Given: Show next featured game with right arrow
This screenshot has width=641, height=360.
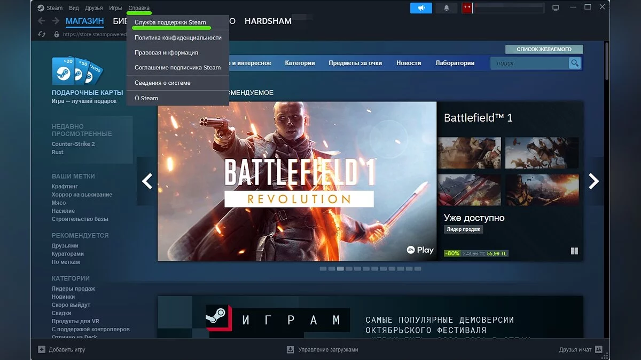Looking at the screenshot, I should click(x=593, y=181).
